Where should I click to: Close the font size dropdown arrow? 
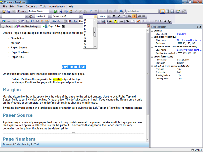95,16
